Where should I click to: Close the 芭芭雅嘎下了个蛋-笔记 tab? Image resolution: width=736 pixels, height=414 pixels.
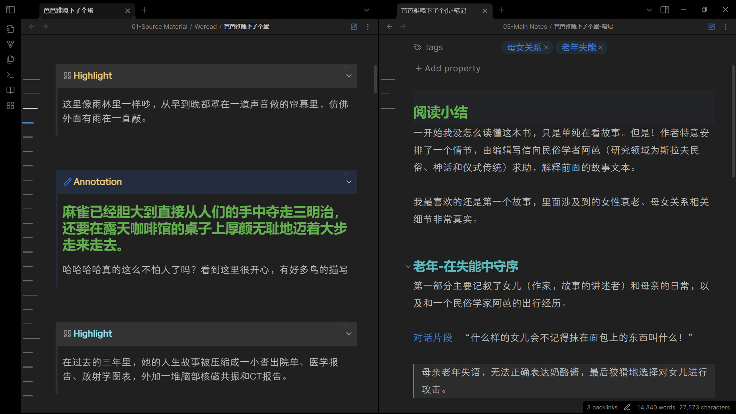(485, 11)
